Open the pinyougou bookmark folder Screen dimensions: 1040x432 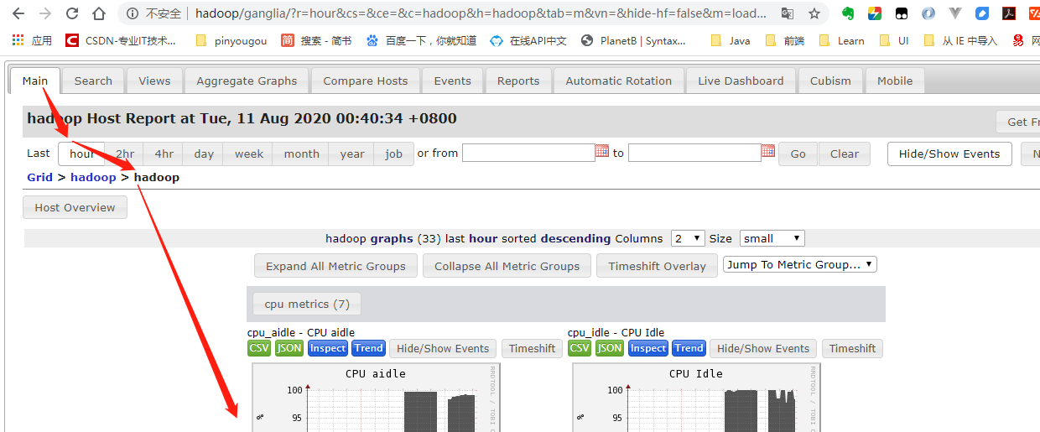click(x=231, y=40)
